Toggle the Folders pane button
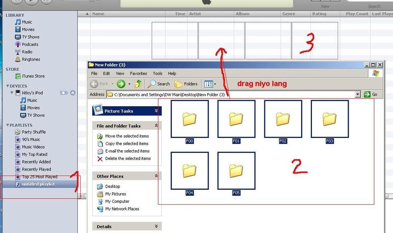393x233 pixels. pyautogui.click(x=186, y=84)
